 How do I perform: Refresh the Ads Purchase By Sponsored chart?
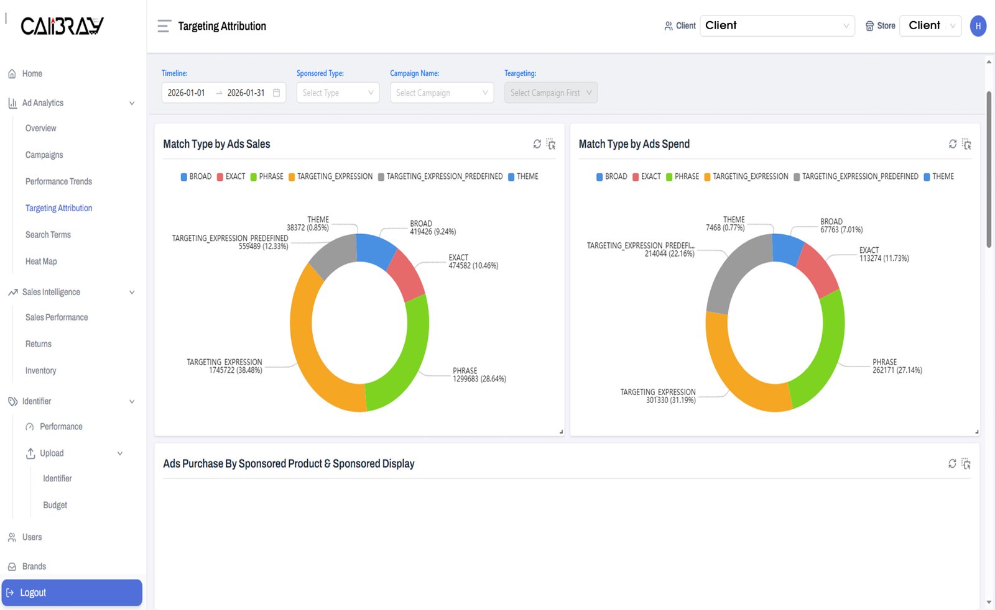(x=952, y=464)
